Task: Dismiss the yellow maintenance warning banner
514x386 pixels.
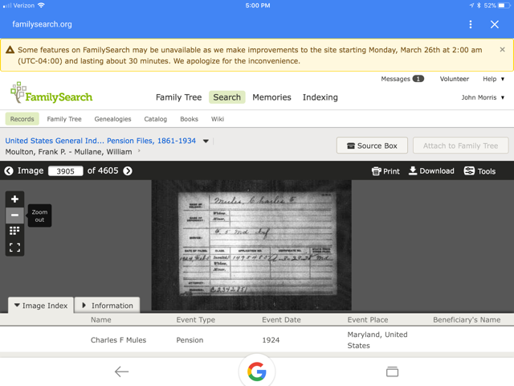Action: coord(502,50)
